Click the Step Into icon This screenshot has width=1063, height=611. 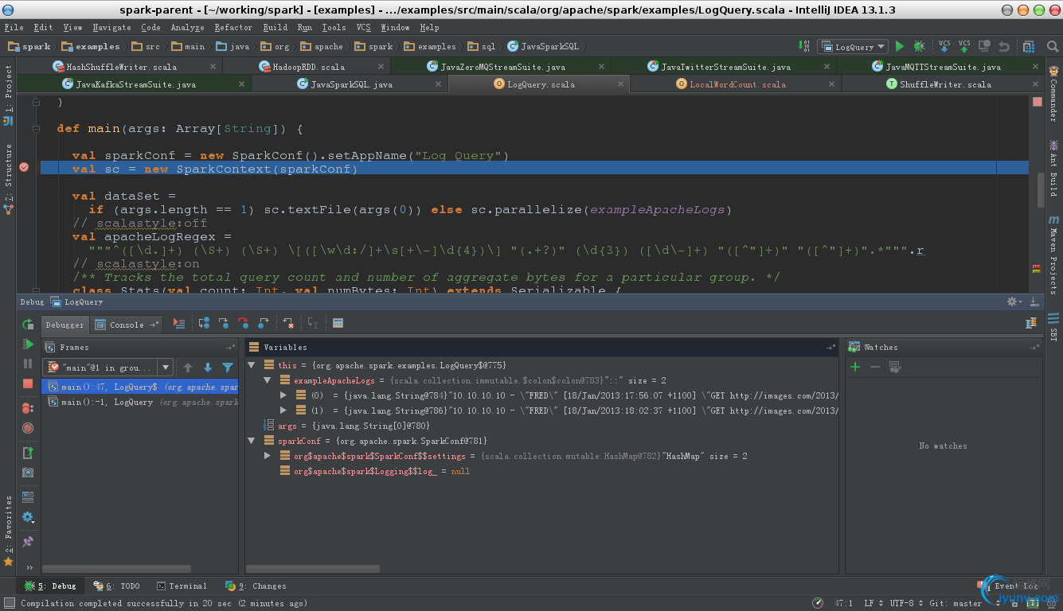coord(224,323)
